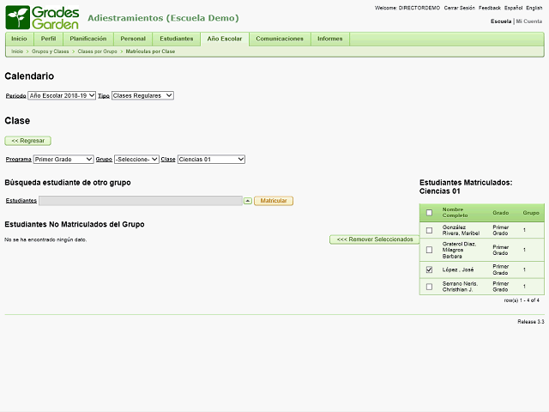
Task: Open the Grupo selection dropdown
Action: 136,159
